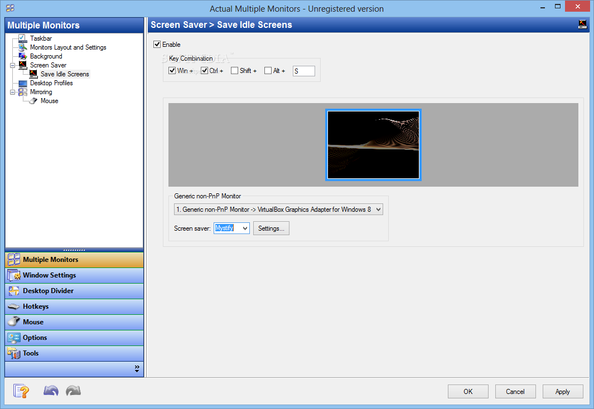Open the Multiple Monitors section tab
The height and width of the screenshot is (409, 594).
pyautogui.click(x=74, y=260)
